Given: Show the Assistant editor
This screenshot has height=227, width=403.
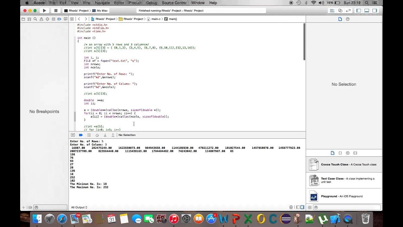Looking at the screenshot, I should pyautogui.click(x=340, y=10).
